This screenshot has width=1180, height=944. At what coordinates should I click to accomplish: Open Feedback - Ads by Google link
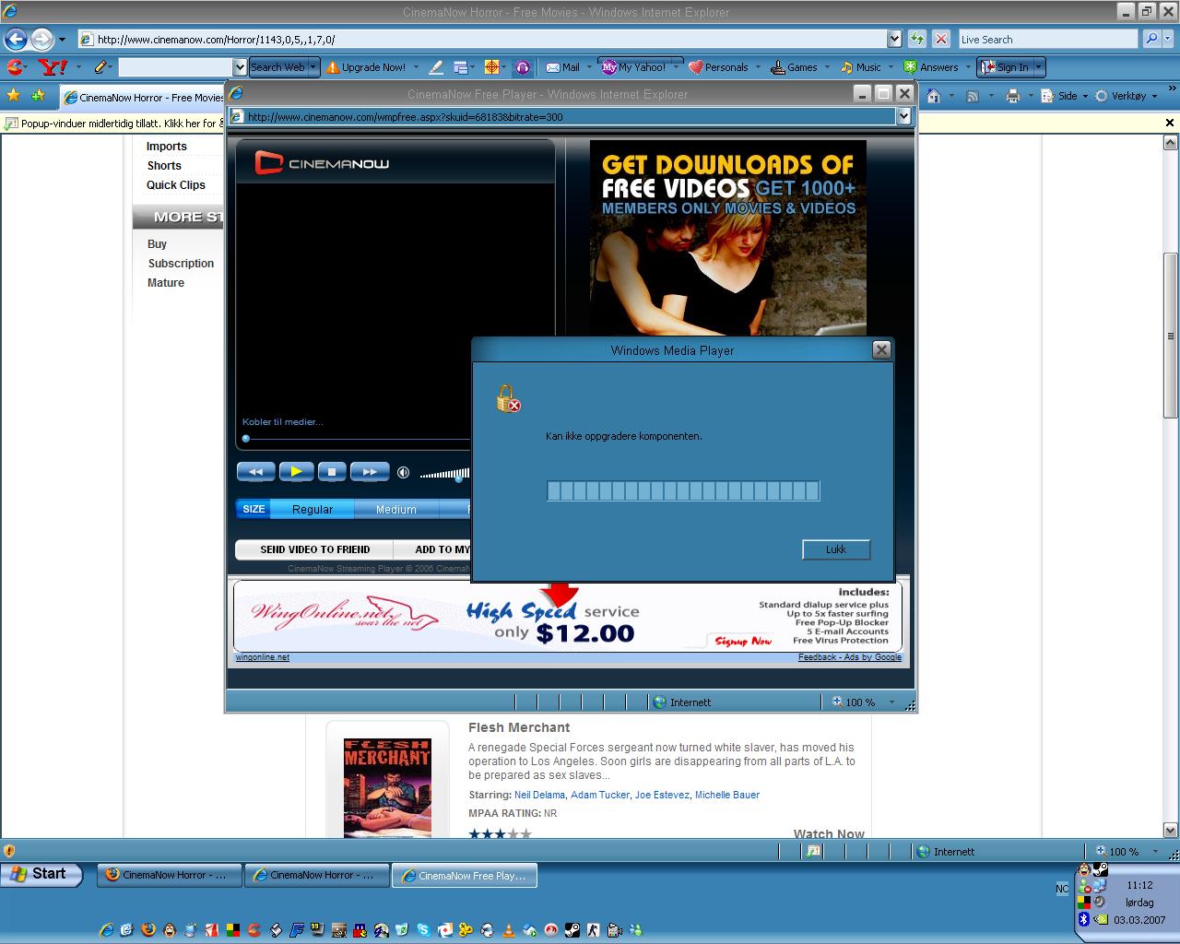pyautogui.click(x=849, y=657)
